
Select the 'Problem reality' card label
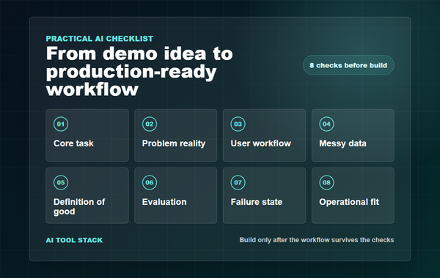point(174,143)
